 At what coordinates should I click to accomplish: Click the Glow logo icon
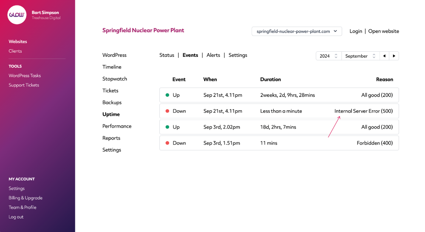[x=17, y=15]
